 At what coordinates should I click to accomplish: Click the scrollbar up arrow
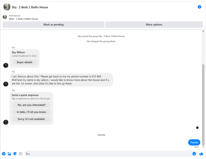tap(203, 31)
